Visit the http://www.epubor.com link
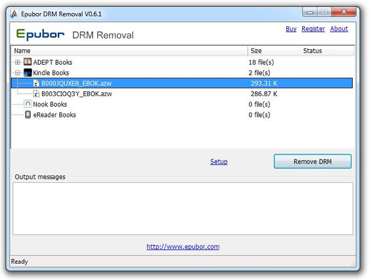The image size is (369, 280). (x=183, y=246)
